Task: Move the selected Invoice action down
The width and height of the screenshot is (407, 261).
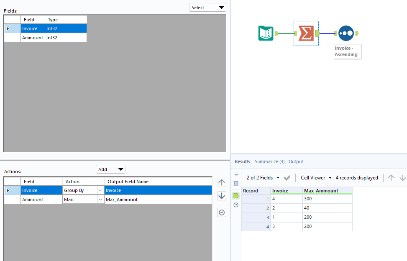Action: 221,195
